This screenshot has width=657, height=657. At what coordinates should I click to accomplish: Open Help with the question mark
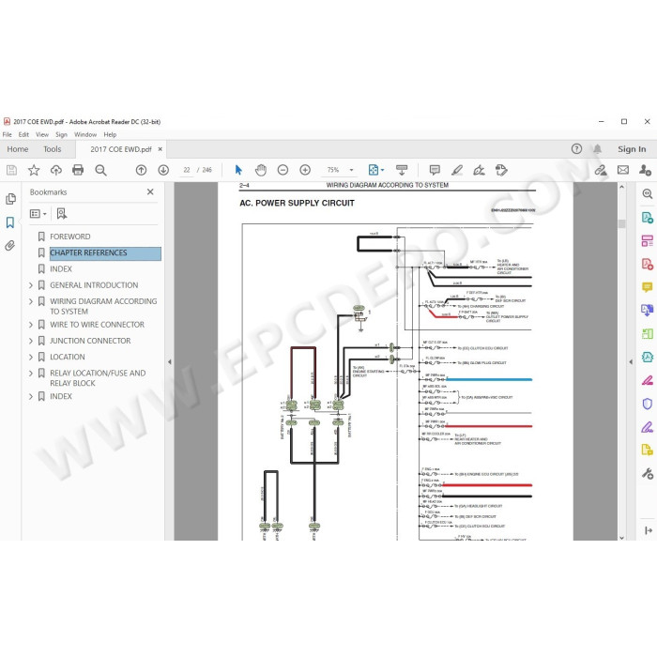coord(576,148)
